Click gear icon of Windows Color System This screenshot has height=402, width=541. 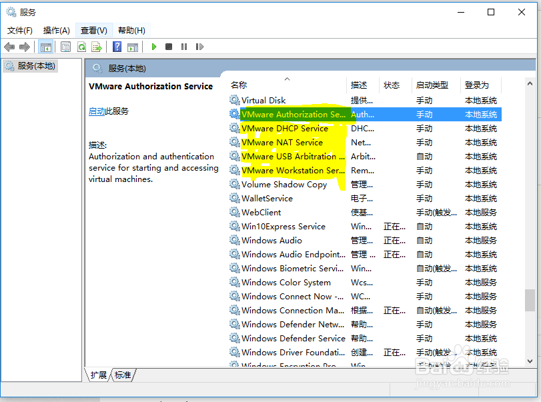point(235,283)
